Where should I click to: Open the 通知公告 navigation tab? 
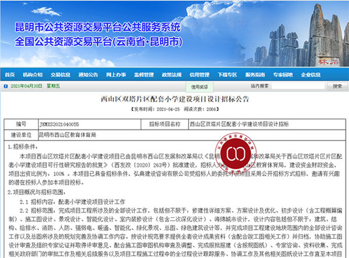point(87,75)
